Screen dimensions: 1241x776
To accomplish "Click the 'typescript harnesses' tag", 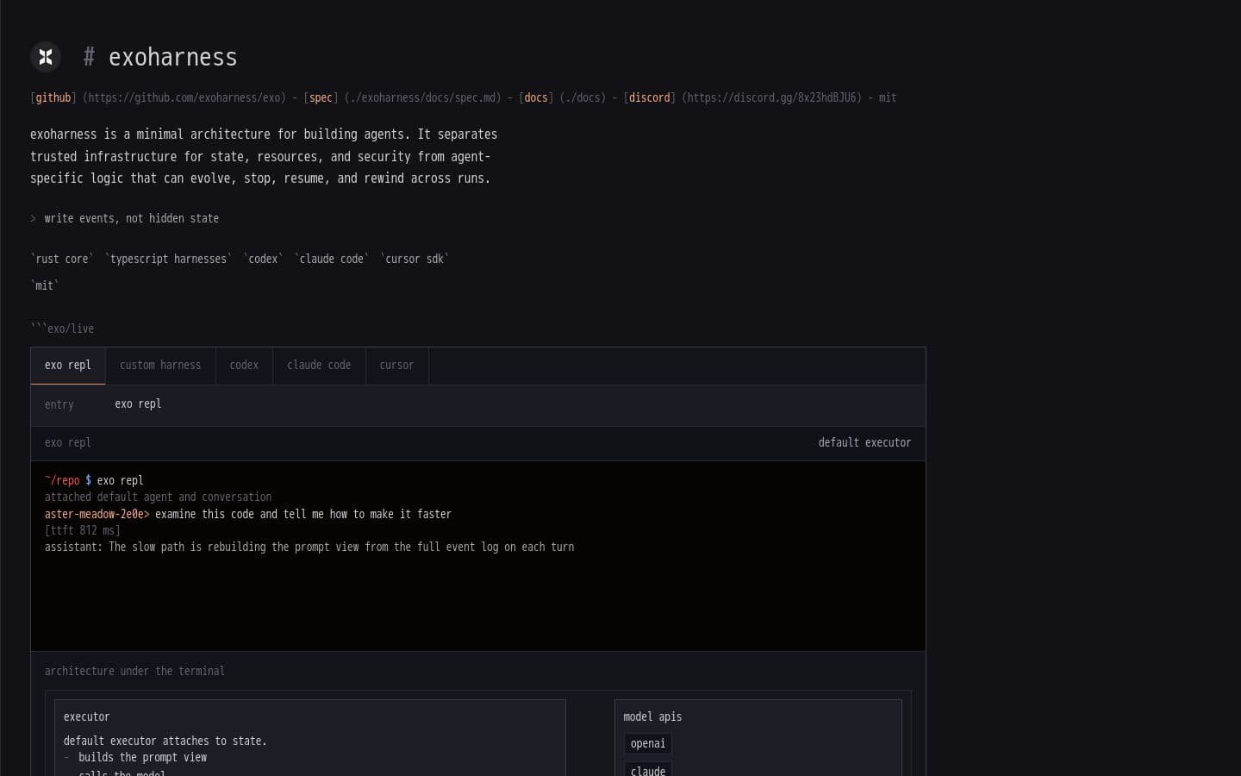I will (x=168, y=259).
